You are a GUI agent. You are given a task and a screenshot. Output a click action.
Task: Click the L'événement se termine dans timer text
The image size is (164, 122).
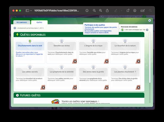pos(30,28)
